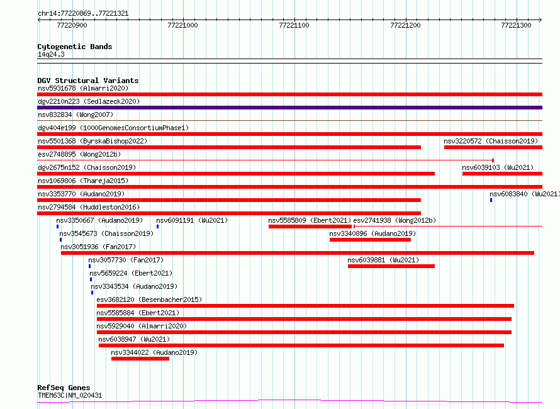This screenshot has height=409, width=560.
Task: Open nsv3057730 (Fan2017) variant label
Action: click(126, 260)
